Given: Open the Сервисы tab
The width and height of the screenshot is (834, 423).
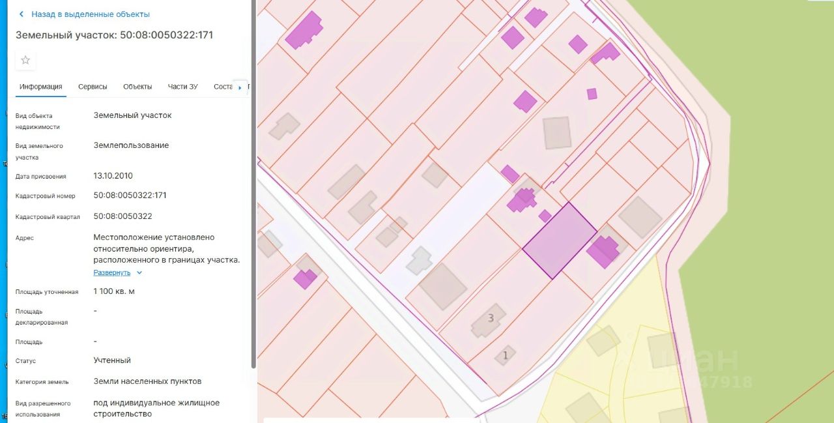Looking at the screenshot, I should point(93,87).
